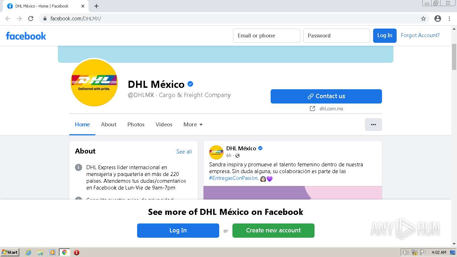Click DHL México profile picture
The image size is (457, 257).
94,83
